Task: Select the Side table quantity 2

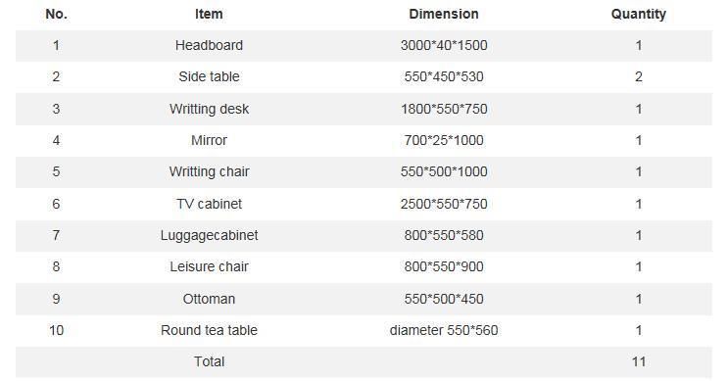Action: [639, 76]
